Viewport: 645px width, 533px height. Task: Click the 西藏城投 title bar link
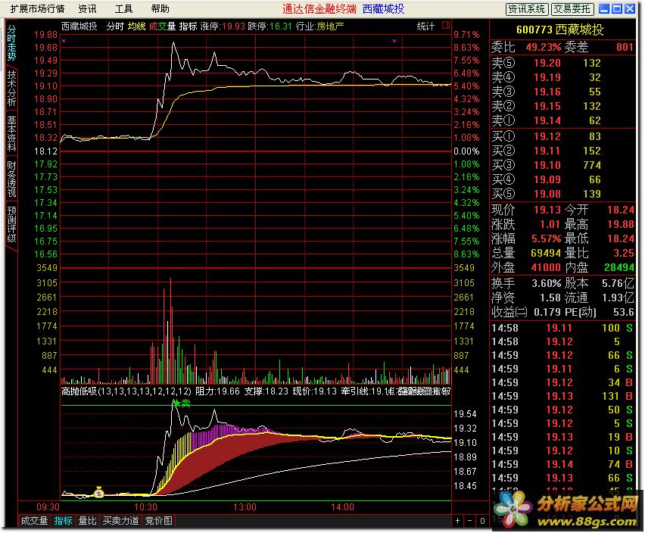(383, 8)
